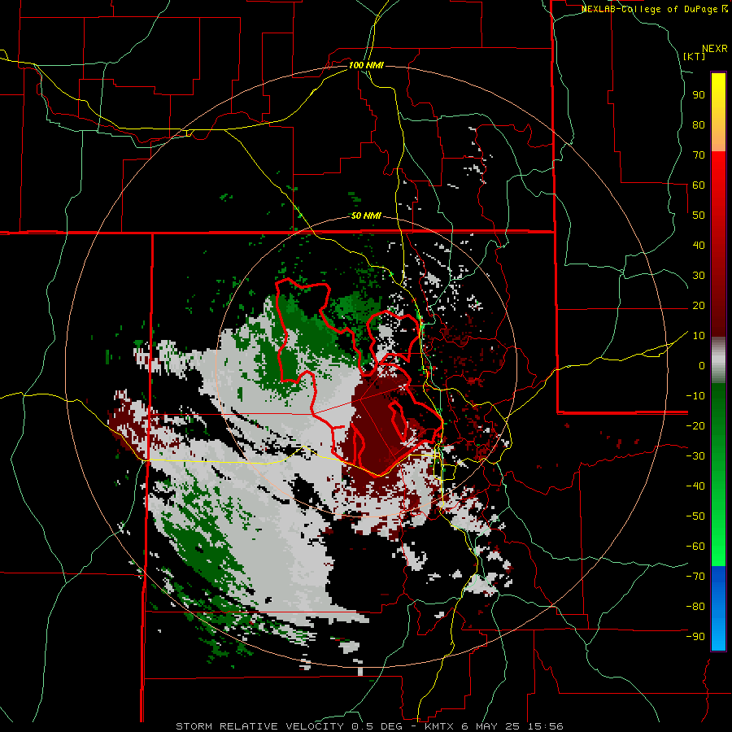Screen dimensions: 732x732
Task: Click the 15:56 timestamp in the caption
Action: pos(545,726)
